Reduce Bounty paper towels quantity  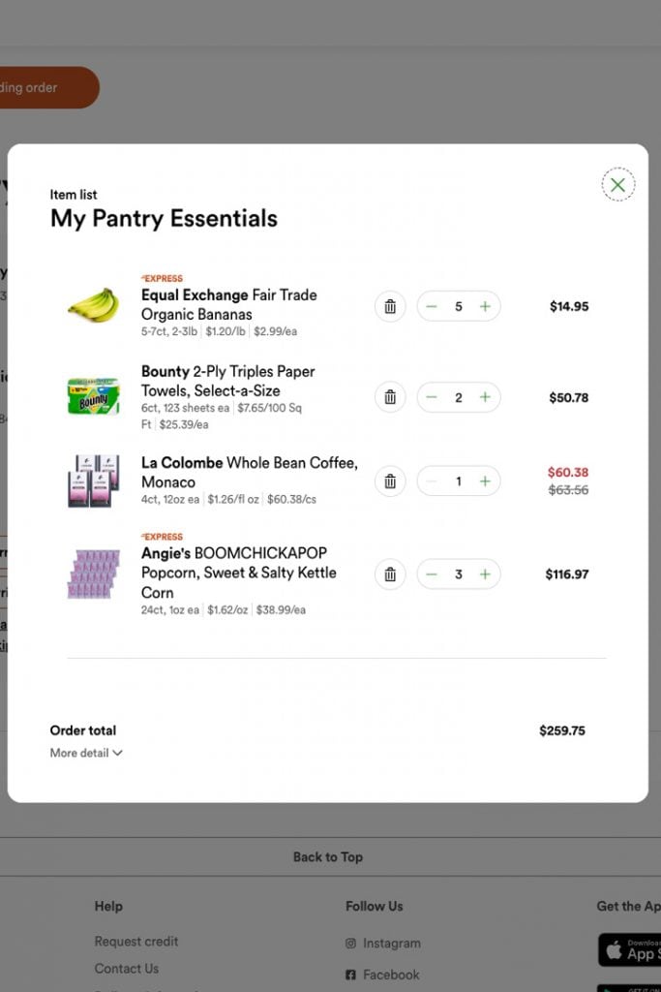coord(432,397)
